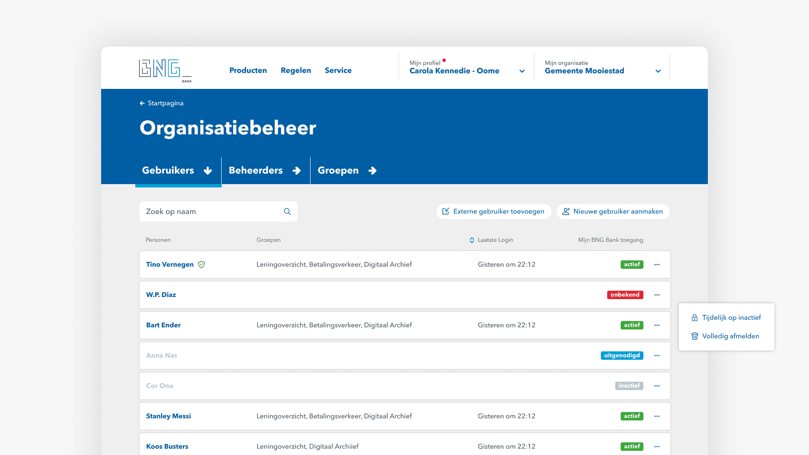Open the three-dot menu for Bart Ender
The image size is (809, 455).
657,325
